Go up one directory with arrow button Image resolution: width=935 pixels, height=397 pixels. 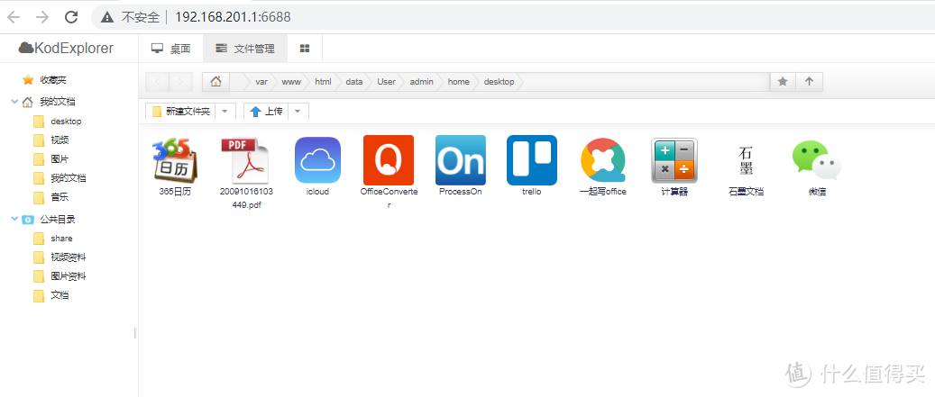click(809, 82)
